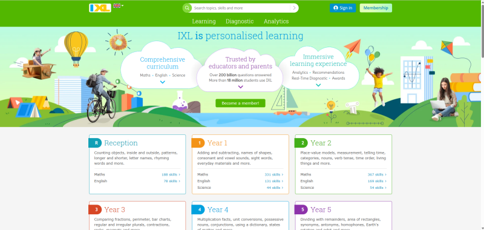Click the Year 2 number badge

point(302,143)
